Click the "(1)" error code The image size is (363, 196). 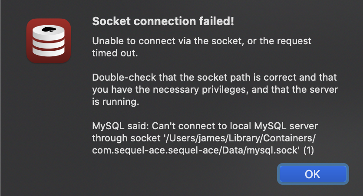(x=309, y=150)
